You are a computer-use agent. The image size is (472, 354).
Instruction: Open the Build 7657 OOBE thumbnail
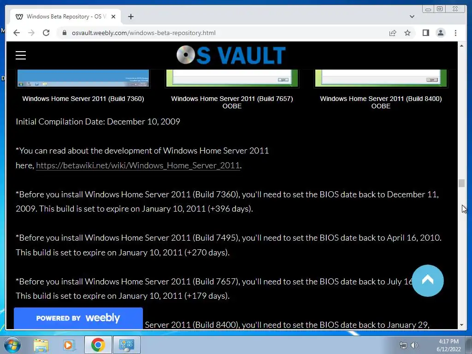click(232, 78)
